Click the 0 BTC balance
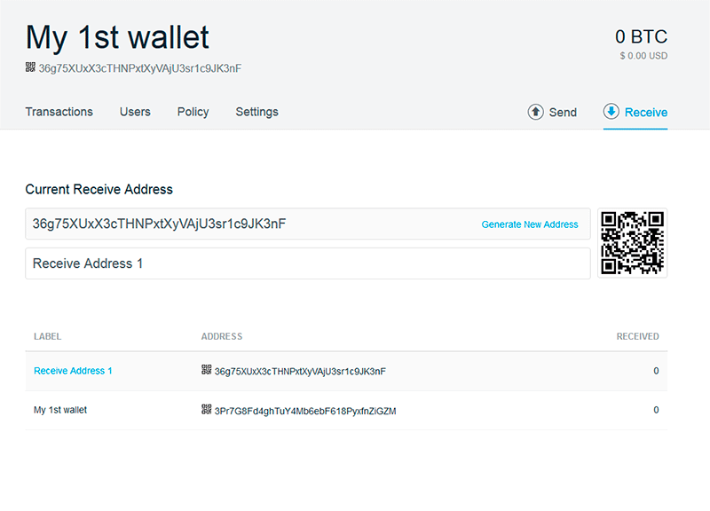Screen dimensions: 710x511 pos(641,37)
